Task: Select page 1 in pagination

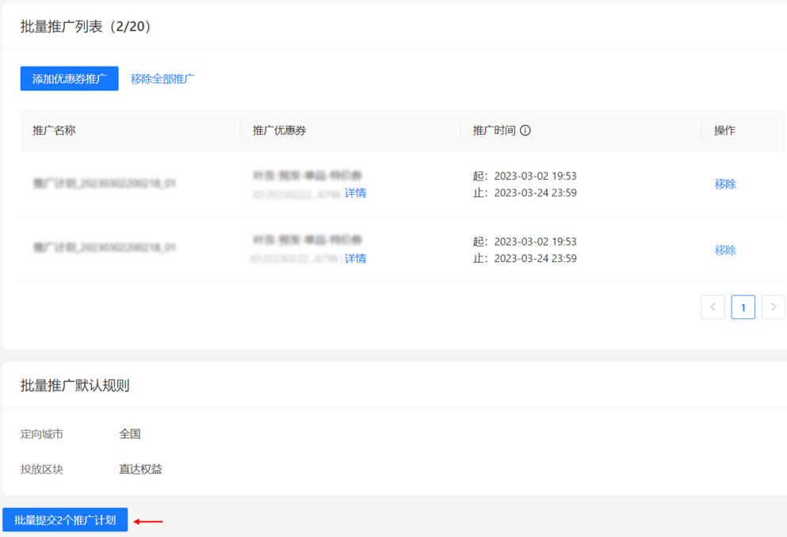Action: (x=743, y=307)
